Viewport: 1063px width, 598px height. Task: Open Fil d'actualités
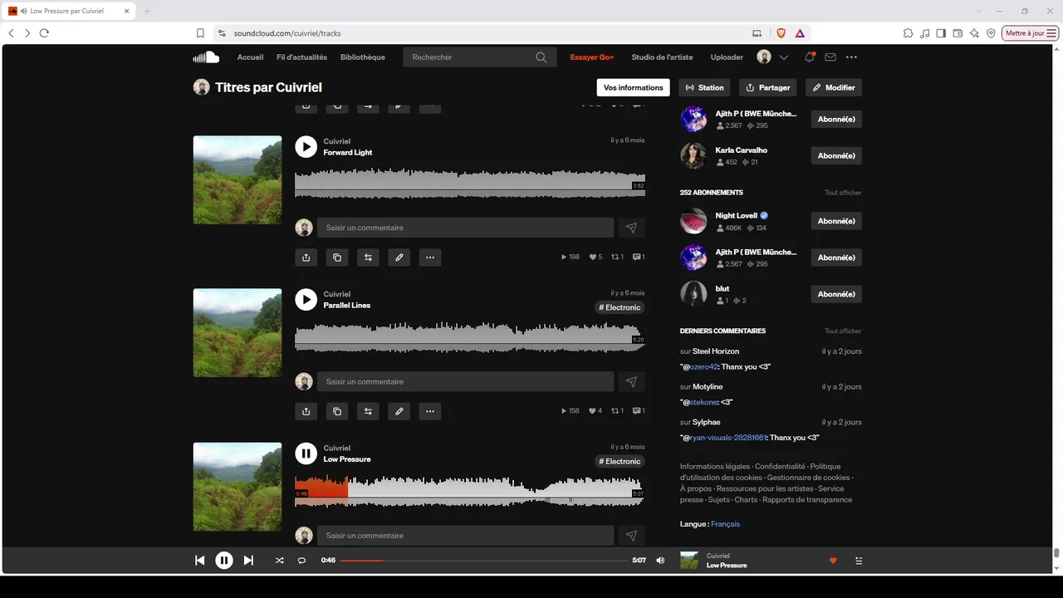(x=301, y=57)
